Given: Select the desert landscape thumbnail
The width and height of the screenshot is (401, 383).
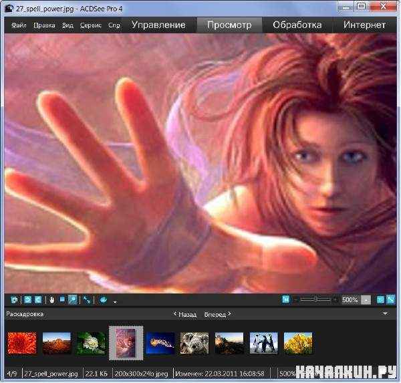Looking at the screenshot, I should click(57, 343).
